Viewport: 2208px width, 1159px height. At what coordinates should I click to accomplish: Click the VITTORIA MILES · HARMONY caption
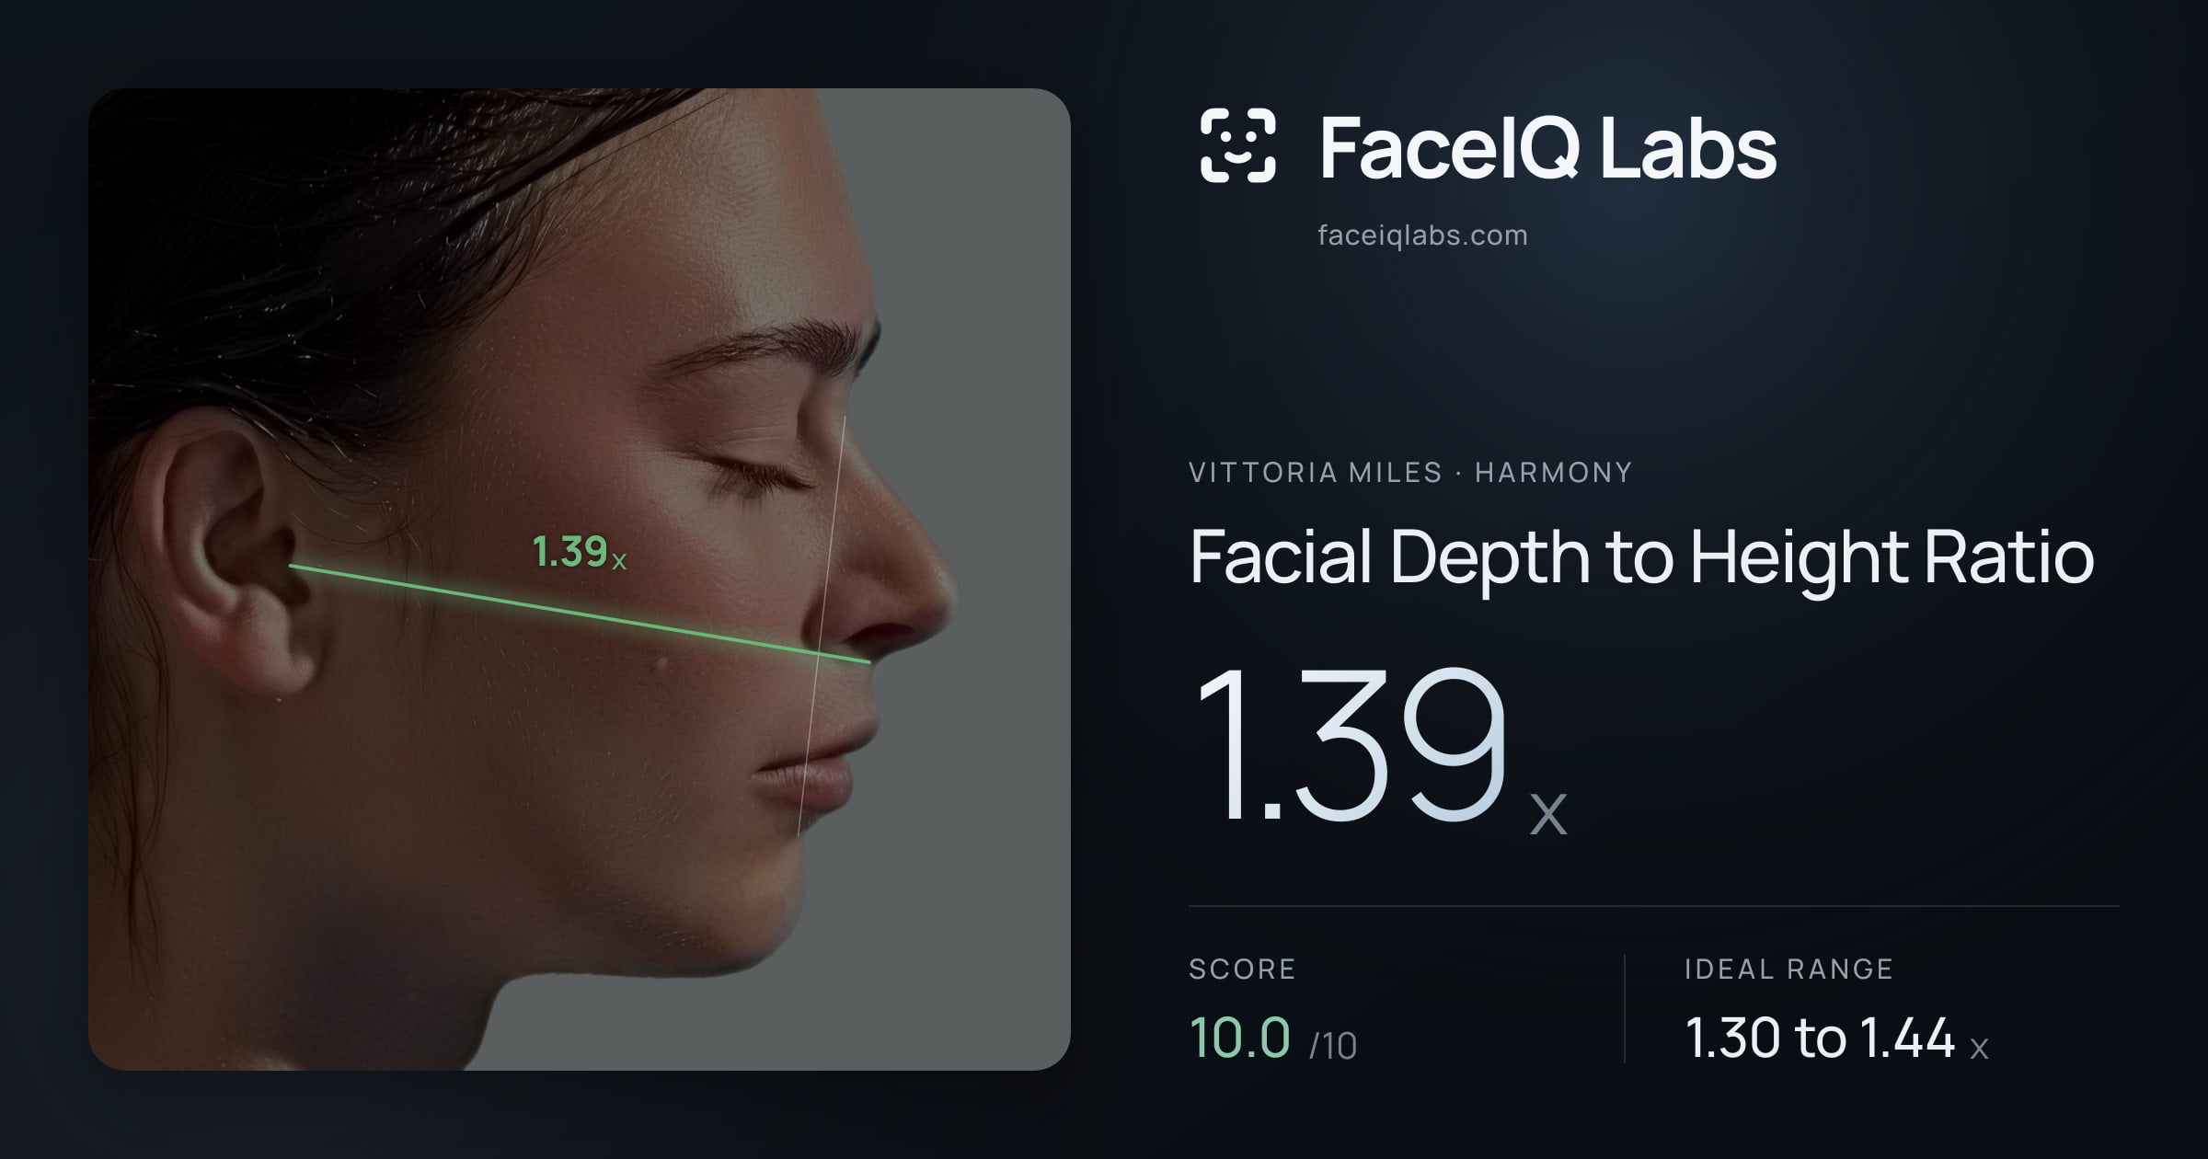tap(1410, 473)
